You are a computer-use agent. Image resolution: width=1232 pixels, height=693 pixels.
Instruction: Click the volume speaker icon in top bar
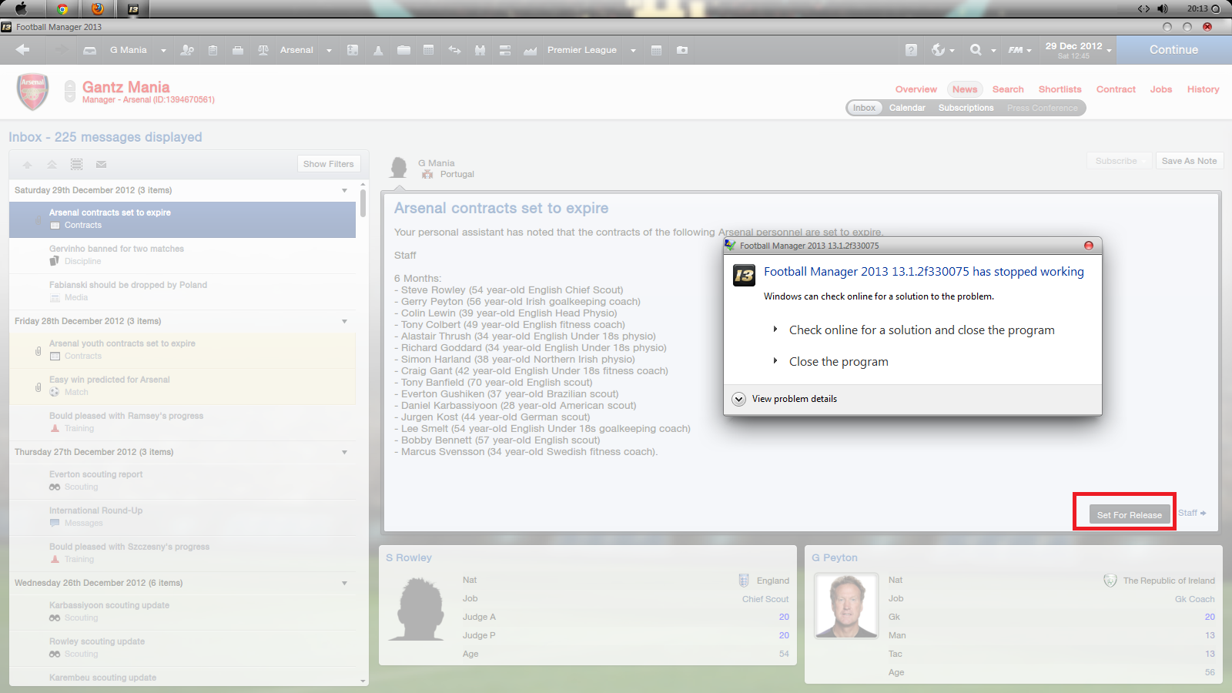pyautogui.click(x=1162, y=8)
